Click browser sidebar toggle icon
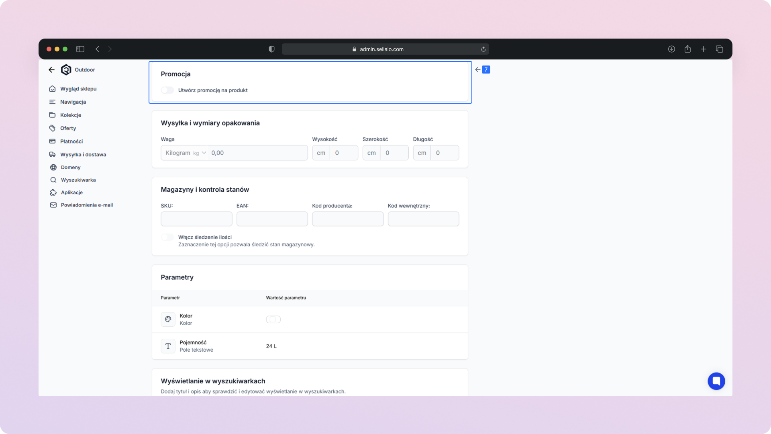771x434 pixels. click(x=80, y=49)
